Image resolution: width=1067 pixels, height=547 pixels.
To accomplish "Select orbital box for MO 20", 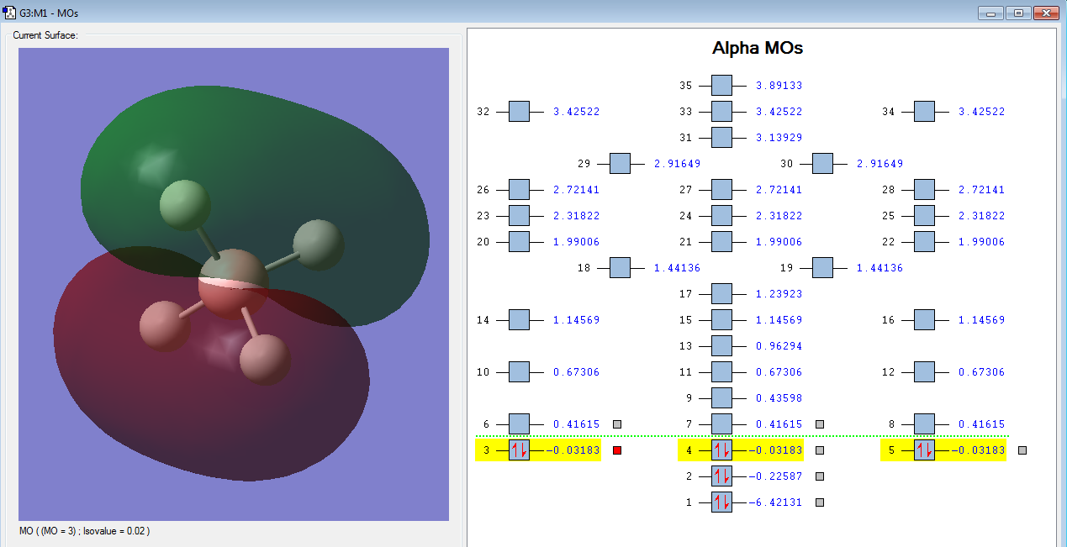I will tap(519, 242).
